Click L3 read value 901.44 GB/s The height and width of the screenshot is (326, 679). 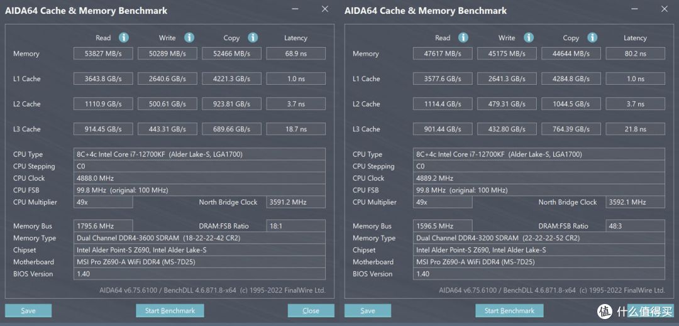coord(443,129)
